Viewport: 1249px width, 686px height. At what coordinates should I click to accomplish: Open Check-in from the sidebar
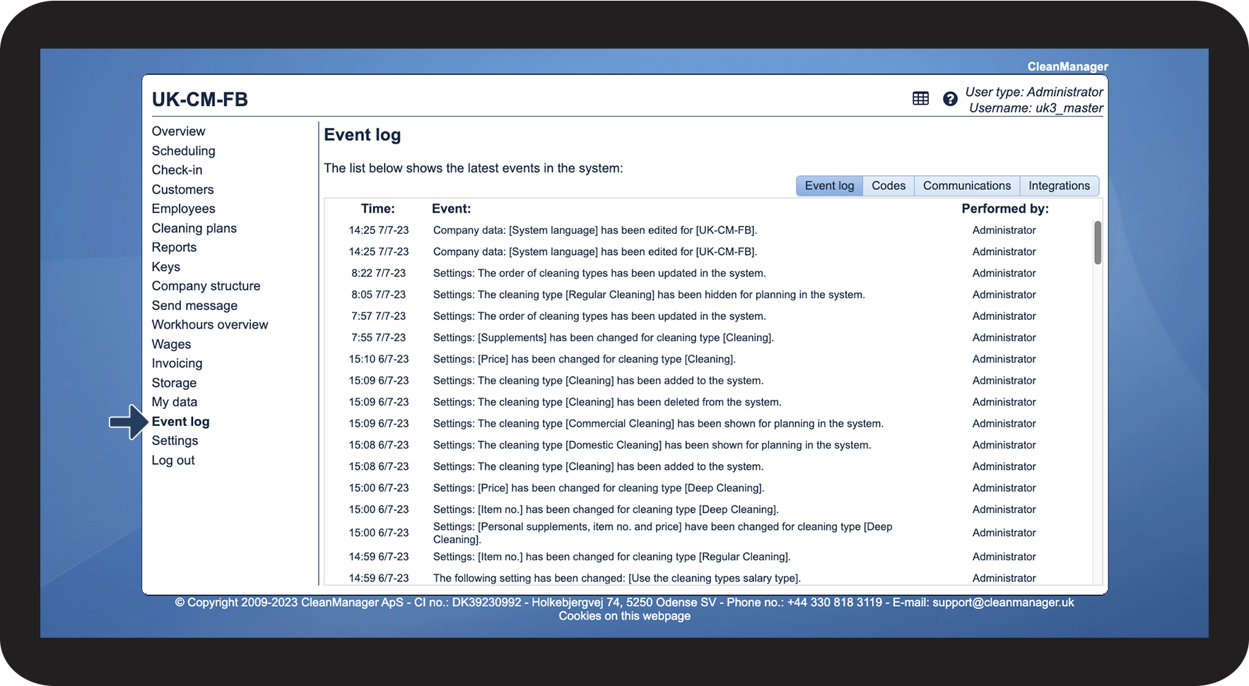(177, 170)
